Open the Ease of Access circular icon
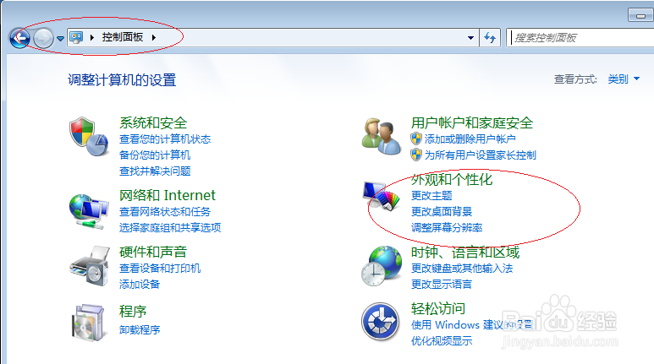 381,322
